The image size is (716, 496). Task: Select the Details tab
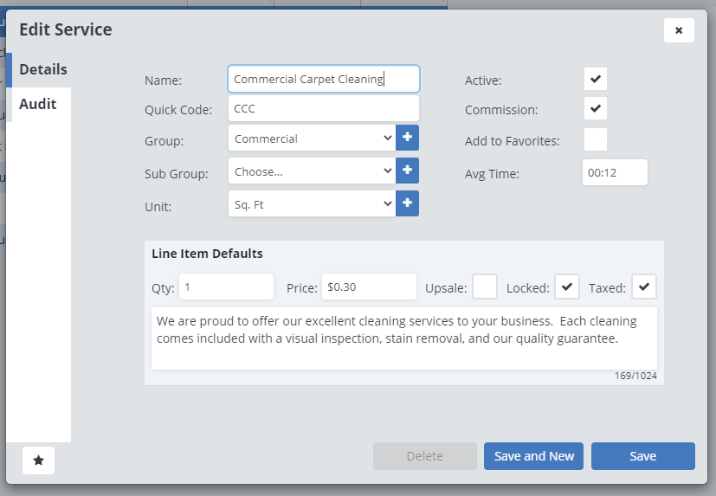(x=43, y=69)
